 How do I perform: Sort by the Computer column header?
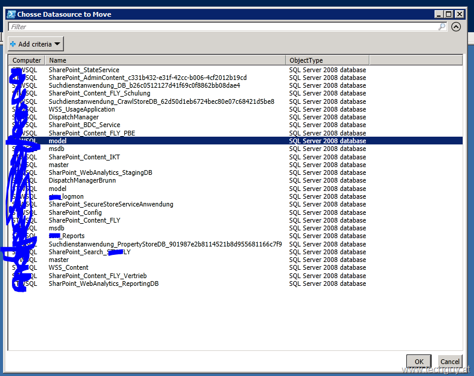coord(27,60)
